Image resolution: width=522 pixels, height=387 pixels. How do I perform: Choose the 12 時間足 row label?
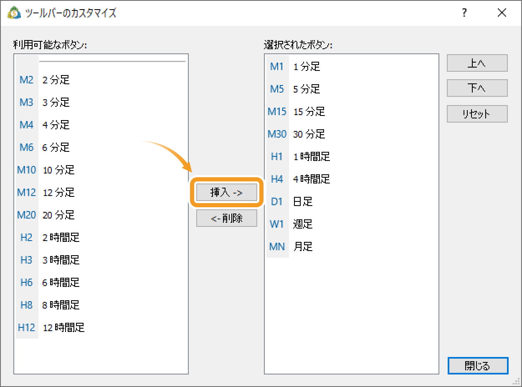[63, 328]
